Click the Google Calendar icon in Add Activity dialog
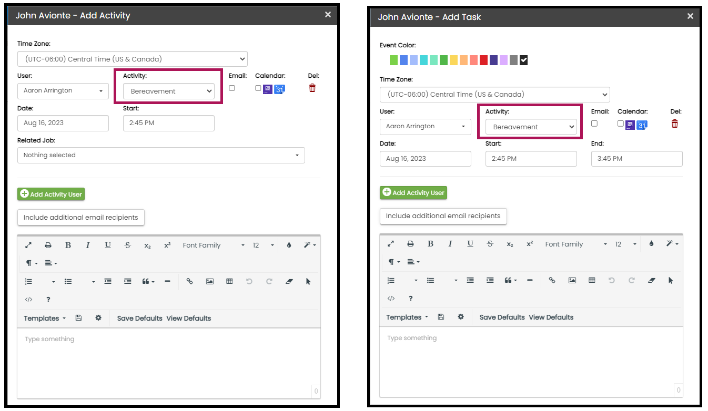 (279, 89)
